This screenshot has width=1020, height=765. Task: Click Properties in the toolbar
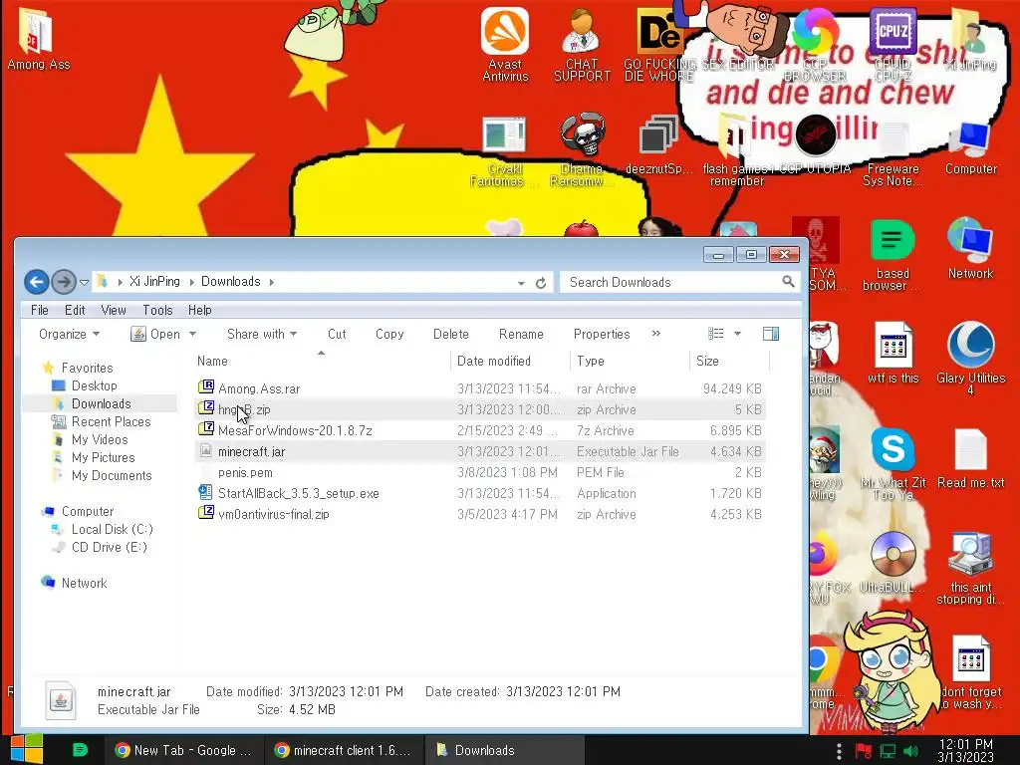[602, 335]
